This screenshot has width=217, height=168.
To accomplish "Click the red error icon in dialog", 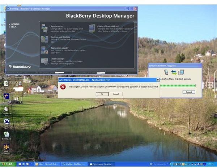I will pos(63,87).
